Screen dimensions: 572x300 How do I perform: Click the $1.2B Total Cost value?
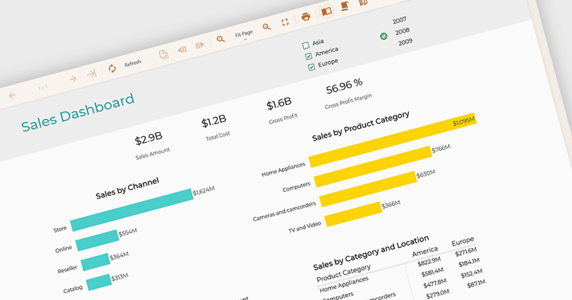pos(214,122)
